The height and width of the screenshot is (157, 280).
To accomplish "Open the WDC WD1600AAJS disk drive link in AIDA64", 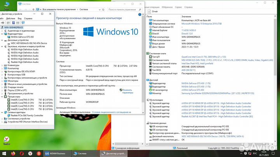I will click(212, 136).
